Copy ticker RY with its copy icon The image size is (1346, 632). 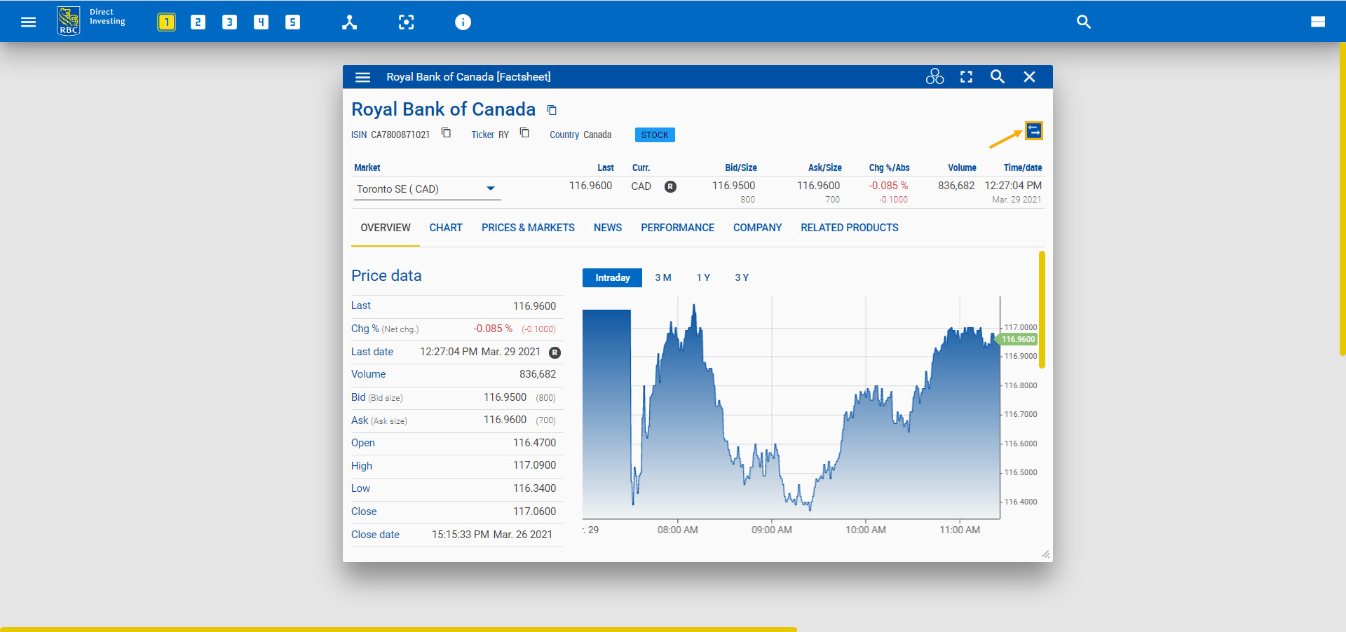(524, 132)
